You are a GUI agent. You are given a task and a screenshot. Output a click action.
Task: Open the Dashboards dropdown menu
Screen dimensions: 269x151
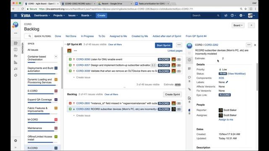pyautogui.click(x=42, y=16)
